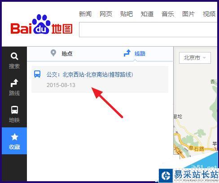This screenshot has width=219, height=183.
Task: Go to 网页 (Web) link
Action: (106, 14)
